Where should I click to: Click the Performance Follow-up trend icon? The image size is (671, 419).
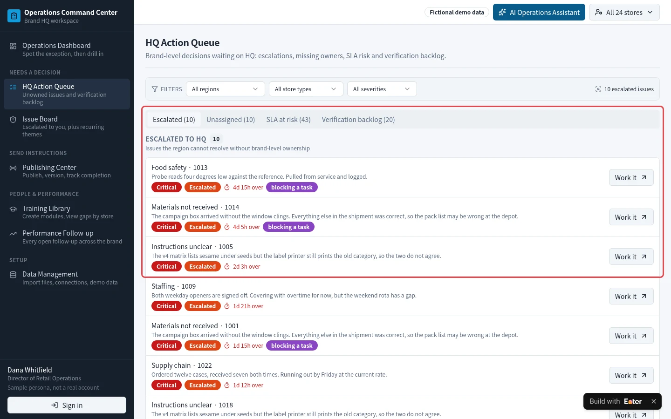pos(13,233)
